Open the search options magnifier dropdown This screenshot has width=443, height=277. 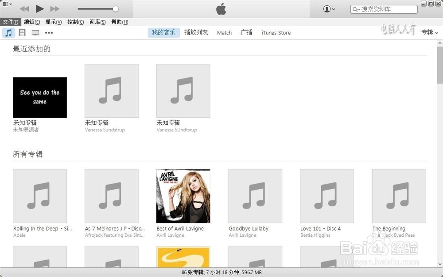(356, 9)
